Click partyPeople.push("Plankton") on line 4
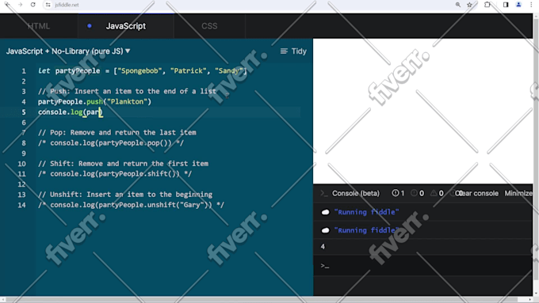 (94, 101)
